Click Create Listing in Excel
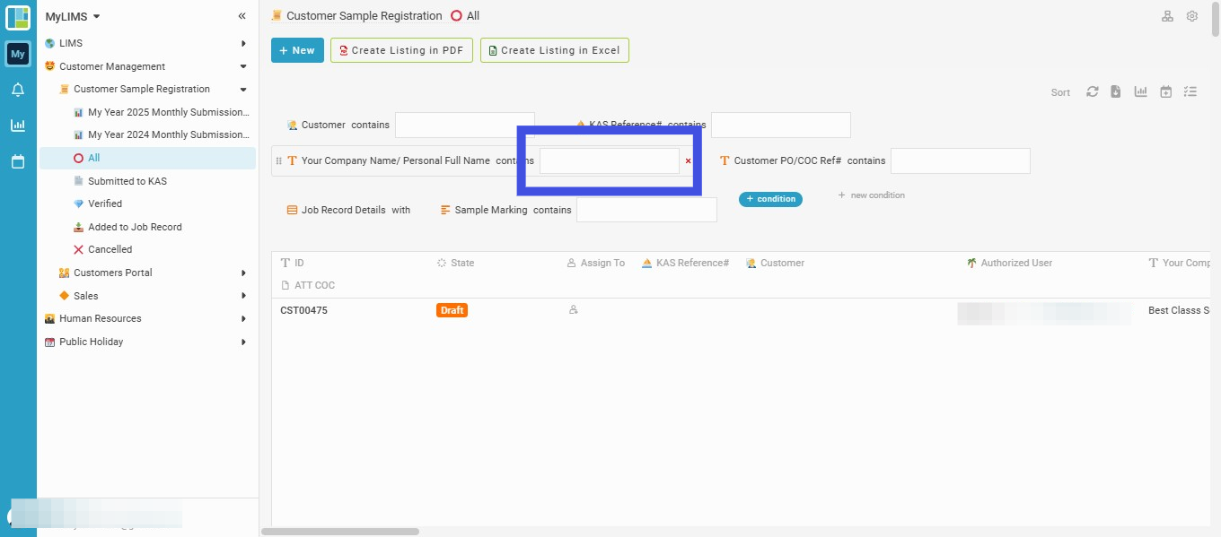This screenshot has height=537, width=1221. pyautogui.click(x=555, y=50)
